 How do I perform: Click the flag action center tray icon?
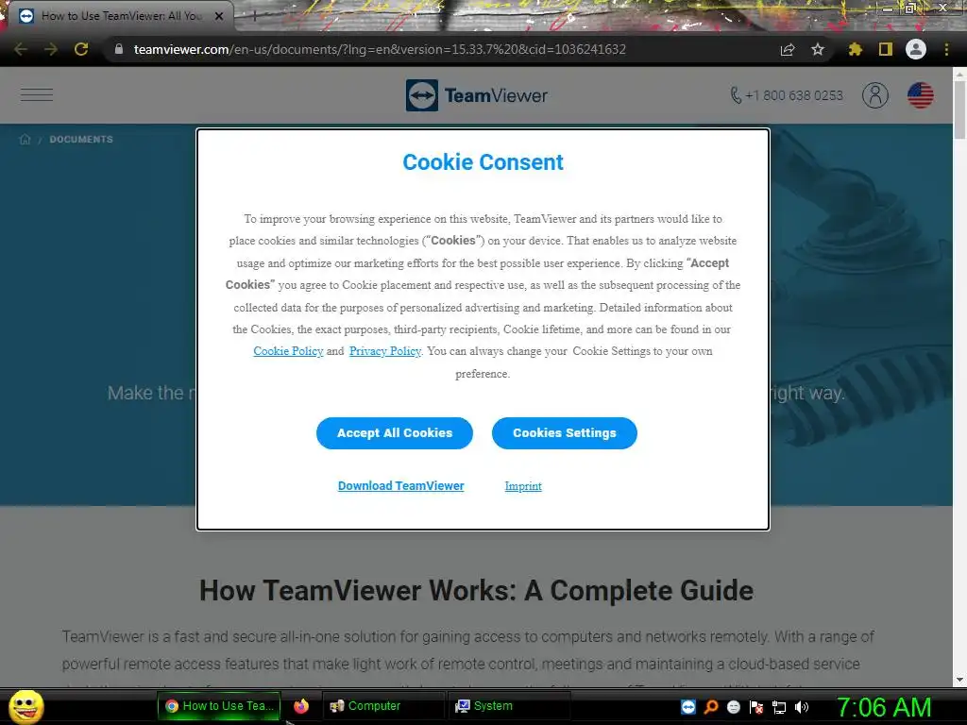(x=756, y=707)
